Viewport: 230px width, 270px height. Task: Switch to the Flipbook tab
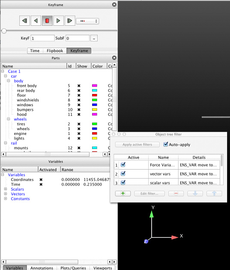click(x=55, y=51)
